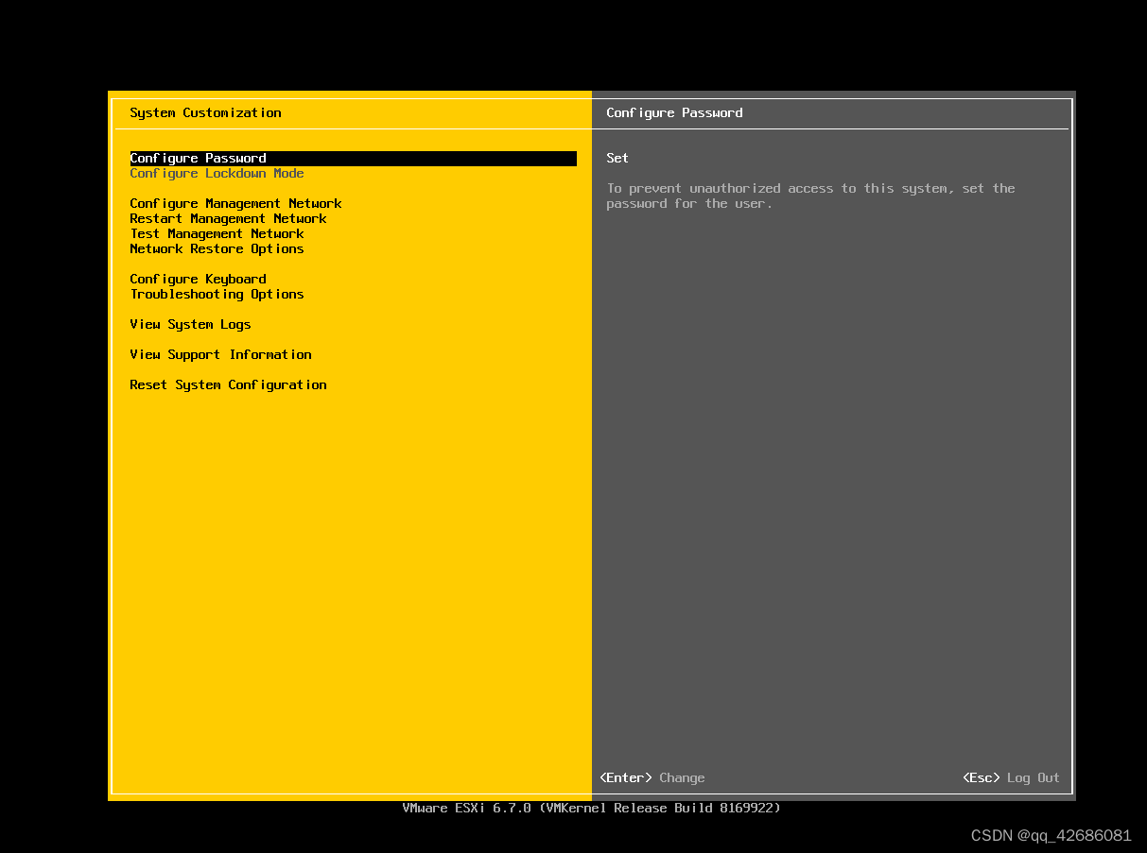Click the 'Set' status text
Viewport: 1147px width, 853px height.
point(617,159)
